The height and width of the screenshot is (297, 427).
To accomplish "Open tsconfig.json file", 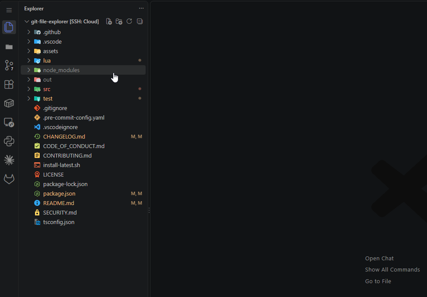I will (x=83, y=222).
